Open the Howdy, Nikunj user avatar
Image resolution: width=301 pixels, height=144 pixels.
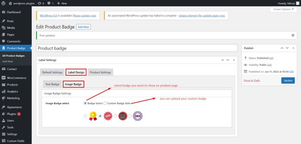click(297, 3)
